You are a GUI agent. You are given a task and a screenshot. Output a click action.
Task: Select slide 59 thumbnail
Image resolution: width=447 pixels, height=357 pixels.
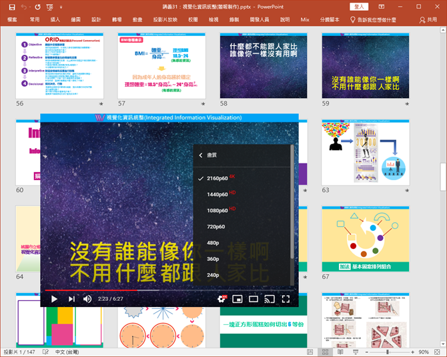pyautogui.click(x=366, y=65)
